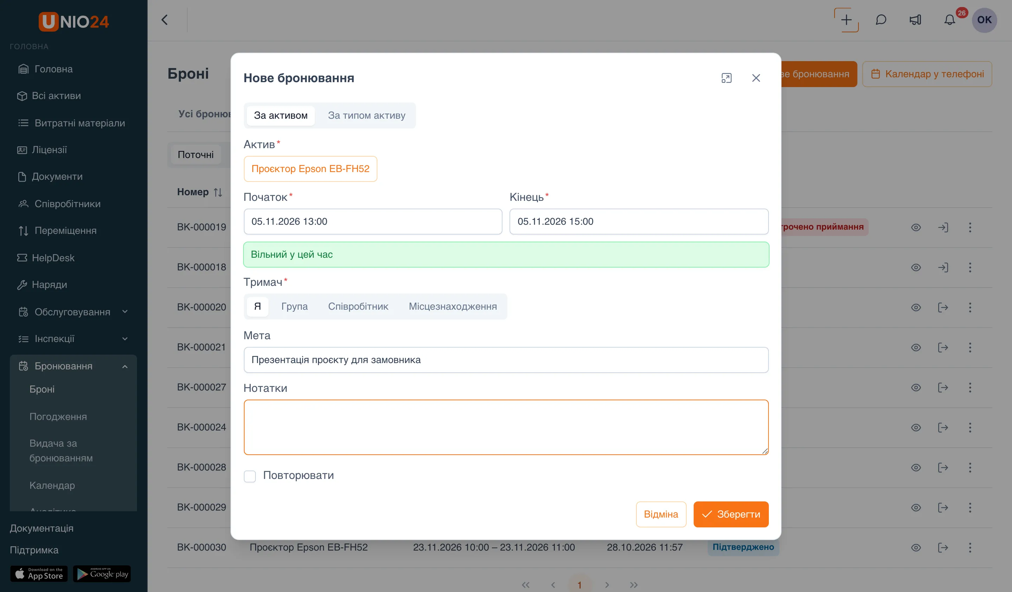
Task: Expand the Нове бронювання dialog fullscreen
Action: pos(726,78)
